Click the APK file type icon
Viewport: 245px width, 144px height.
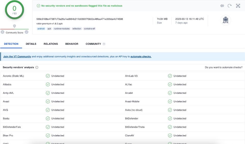[x=225, y=20]
